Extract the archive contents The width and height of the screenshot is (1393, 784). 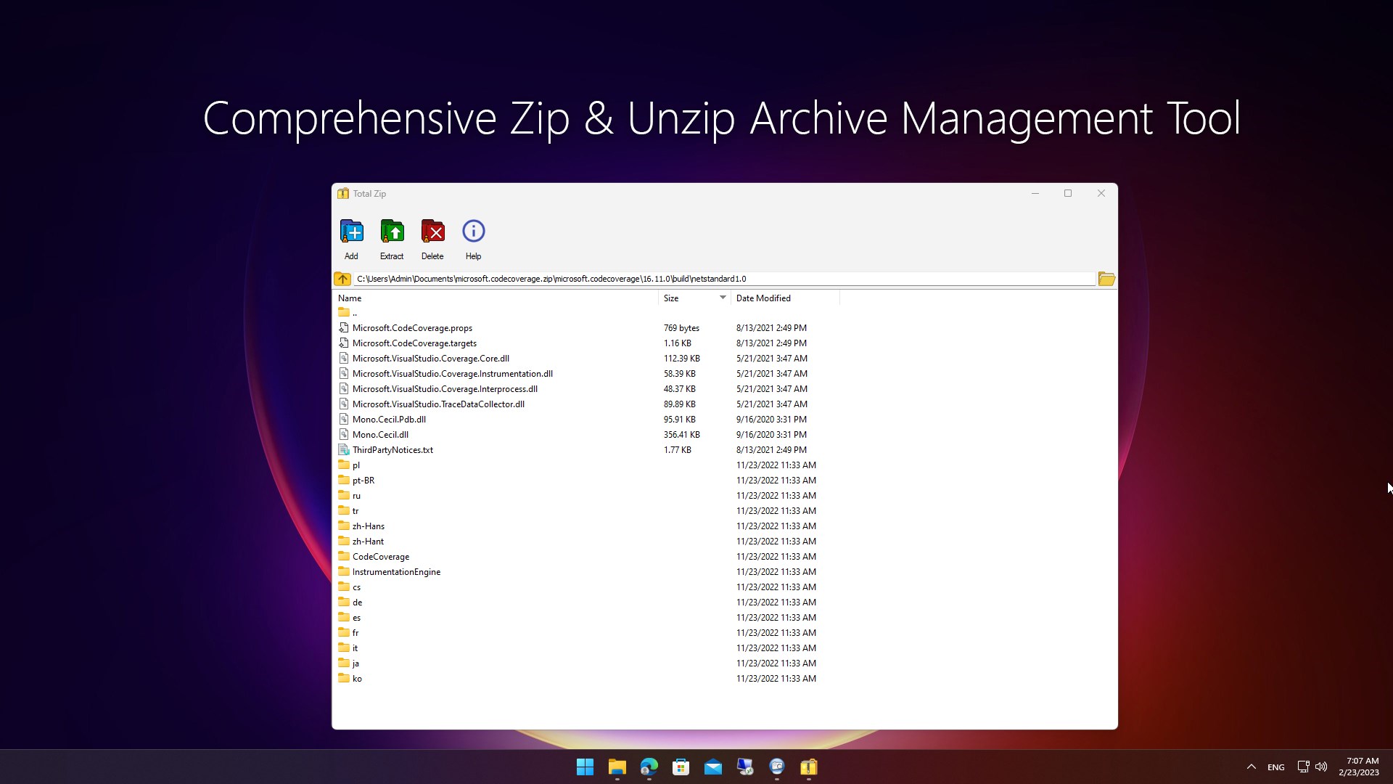[x=391, y=238]
